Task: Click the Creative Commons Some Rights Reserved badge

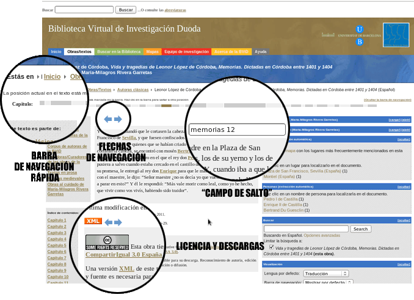Action: tap(107, 242)
